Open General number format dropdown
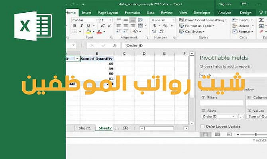 tap(173, 20)
